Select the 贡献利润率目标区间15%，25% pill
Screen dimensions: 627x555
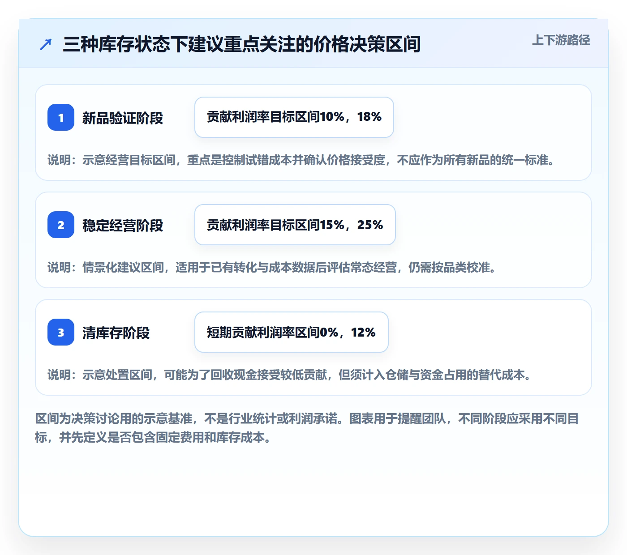(x=295, y=225)
